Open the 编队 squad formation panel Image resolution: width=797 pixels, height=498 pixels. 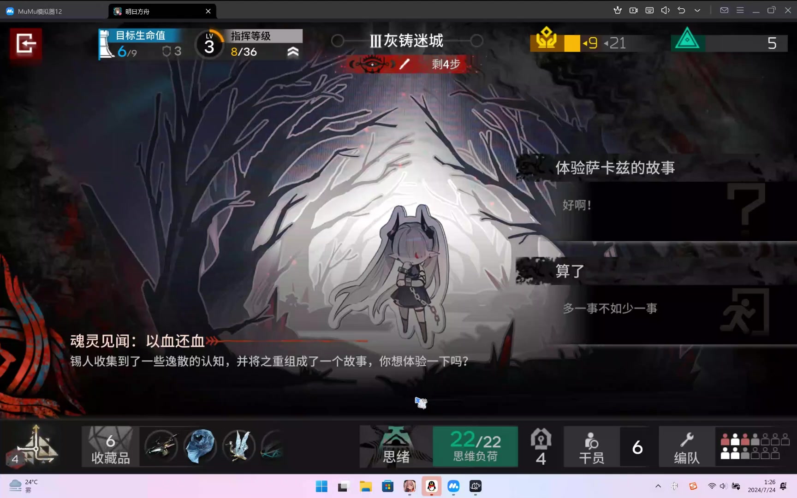coord(687,446)
